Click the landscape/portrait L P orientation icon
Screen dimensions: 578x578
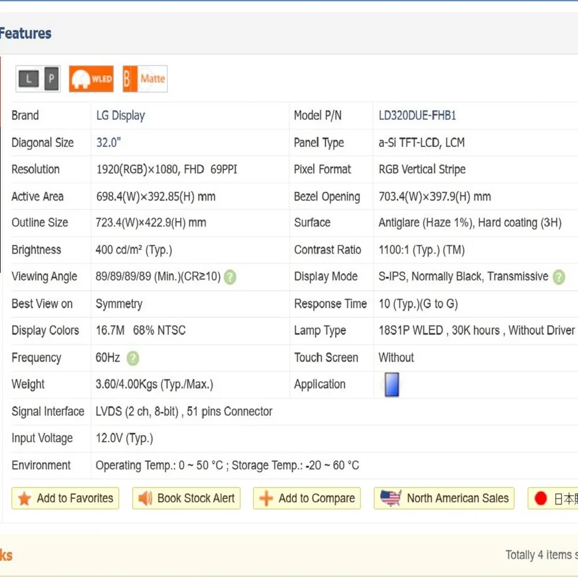(38, 79)
